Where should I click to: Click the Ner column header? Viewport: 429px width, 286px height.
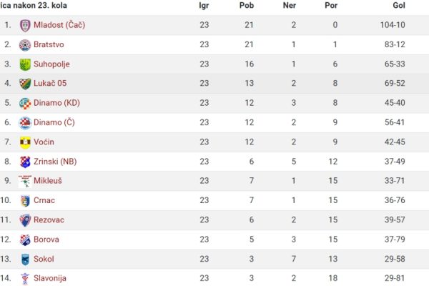click(x=289, y=6)
